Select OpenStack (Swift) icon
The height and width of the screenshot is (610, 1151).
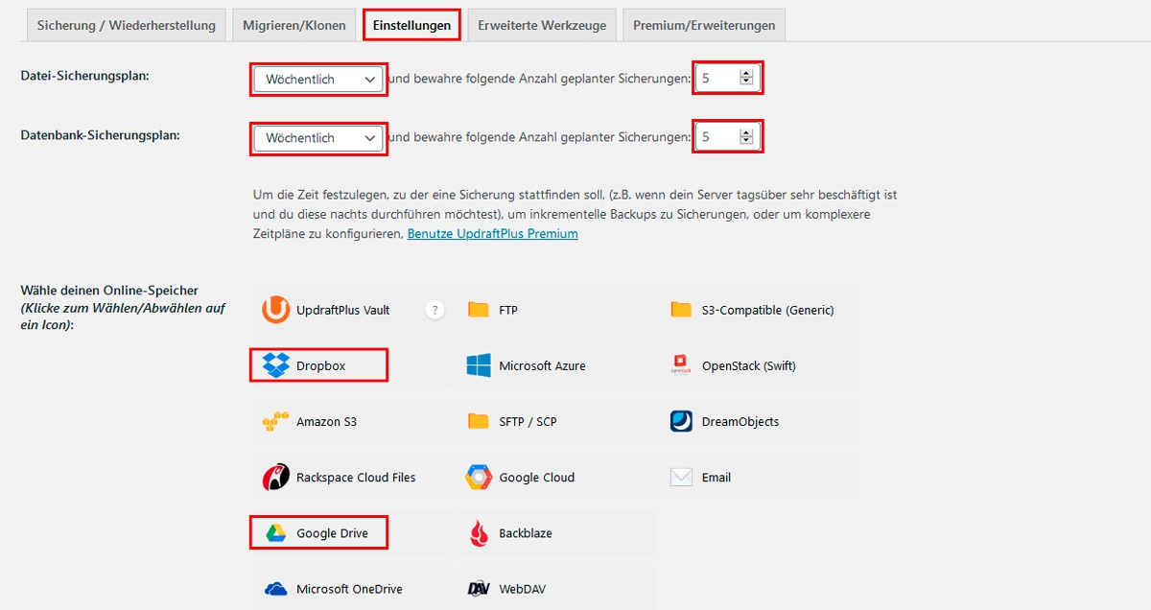point(681,365)
